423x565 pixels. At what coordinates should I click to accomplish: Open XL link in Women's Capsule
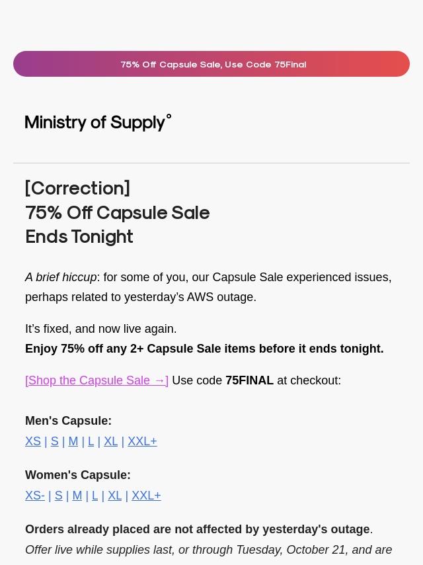click(x=114, y=496)
